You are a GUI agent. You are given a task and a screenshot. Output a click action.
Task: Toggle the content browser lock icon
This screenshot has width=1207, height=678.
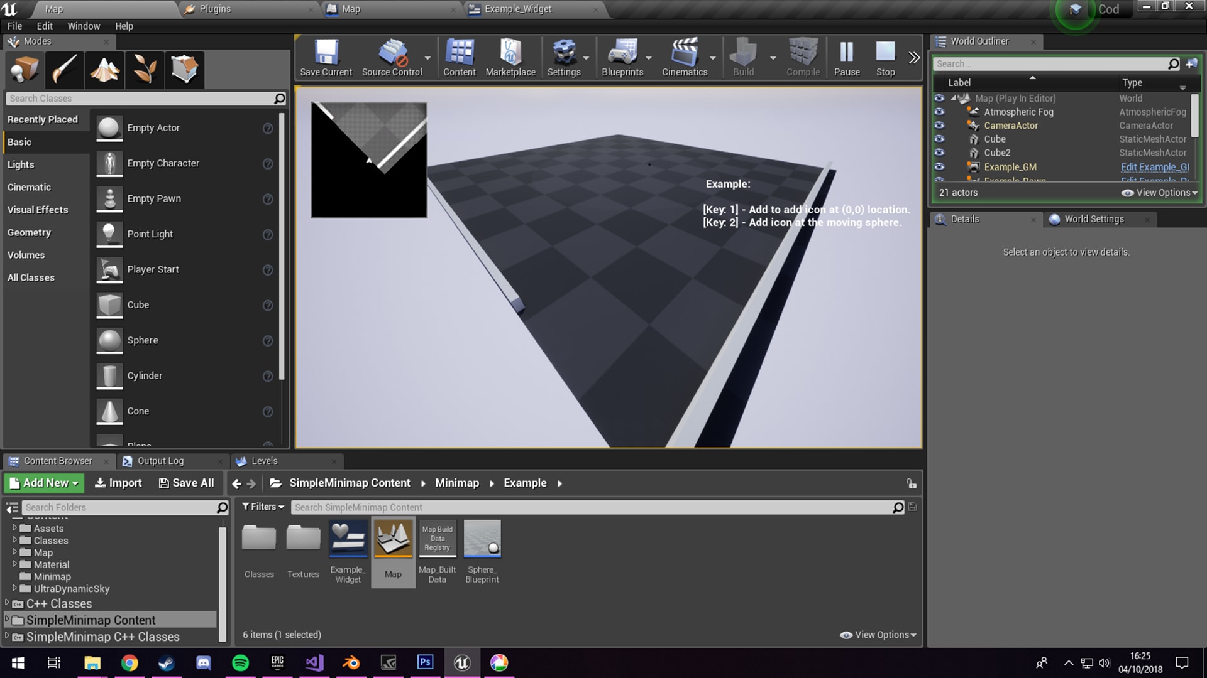coord(911,483)
